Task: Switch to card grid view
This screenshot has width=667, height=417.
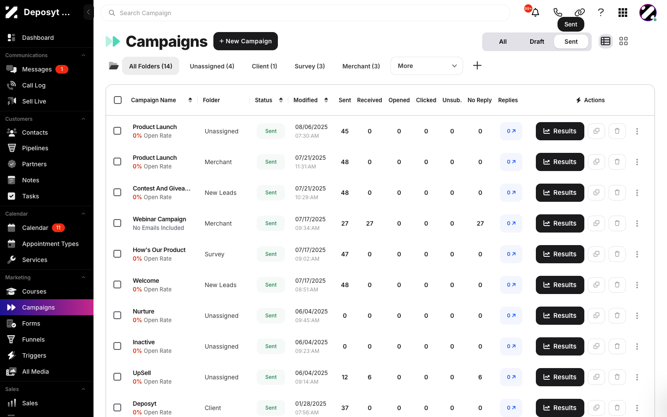Action: pyautogui.click(x=623, y=41)
